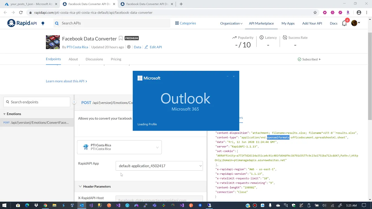Go back in browser history
Viewport: 372px width, 209px height.
tap(5, 12)
